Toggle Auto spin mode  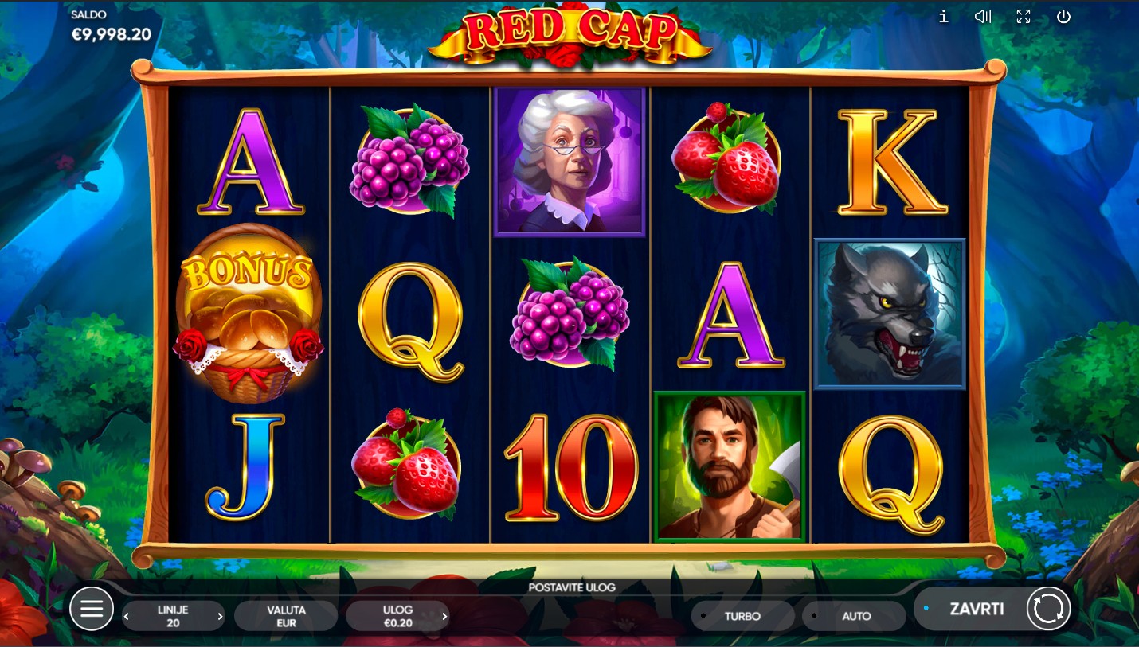tap(855, 616)
